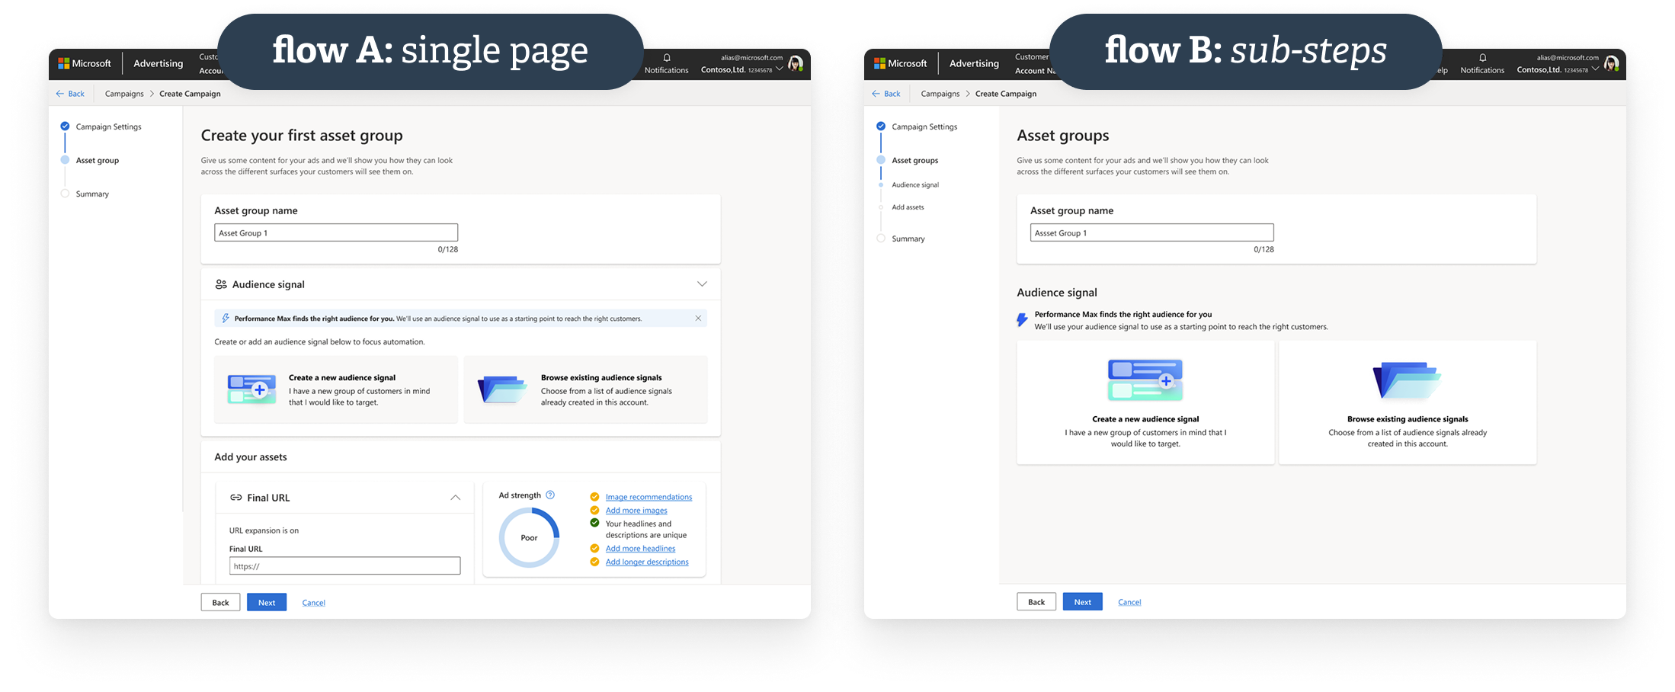Click user avatar in flow A header
The height and width of the screenshot is (692, 1675).
tap(796, 64)
